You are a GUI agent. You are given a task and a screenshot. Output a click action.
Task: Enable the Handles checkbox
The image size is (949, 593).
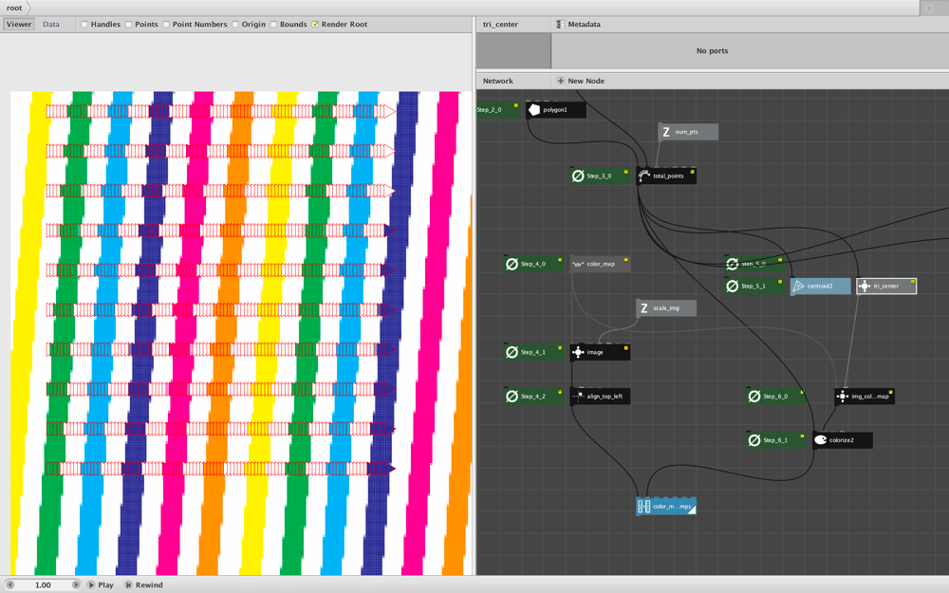pyautogui.click(x=84, y=25)
